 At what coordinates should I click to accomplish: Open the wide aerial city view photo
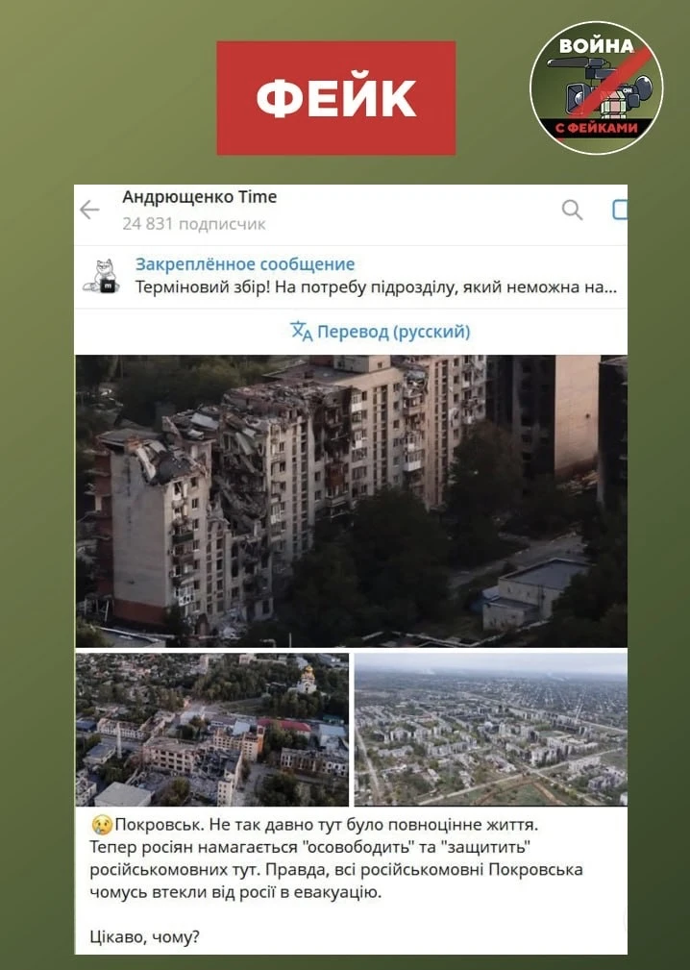click(491, 730)
